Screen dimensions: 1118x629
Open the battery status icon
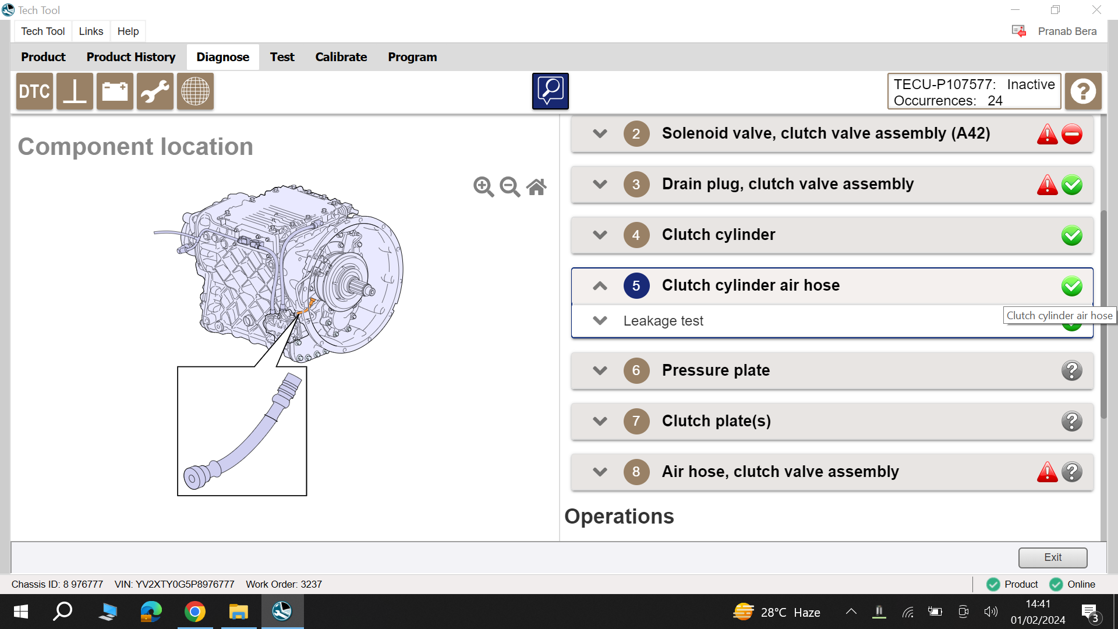(115, 91)
